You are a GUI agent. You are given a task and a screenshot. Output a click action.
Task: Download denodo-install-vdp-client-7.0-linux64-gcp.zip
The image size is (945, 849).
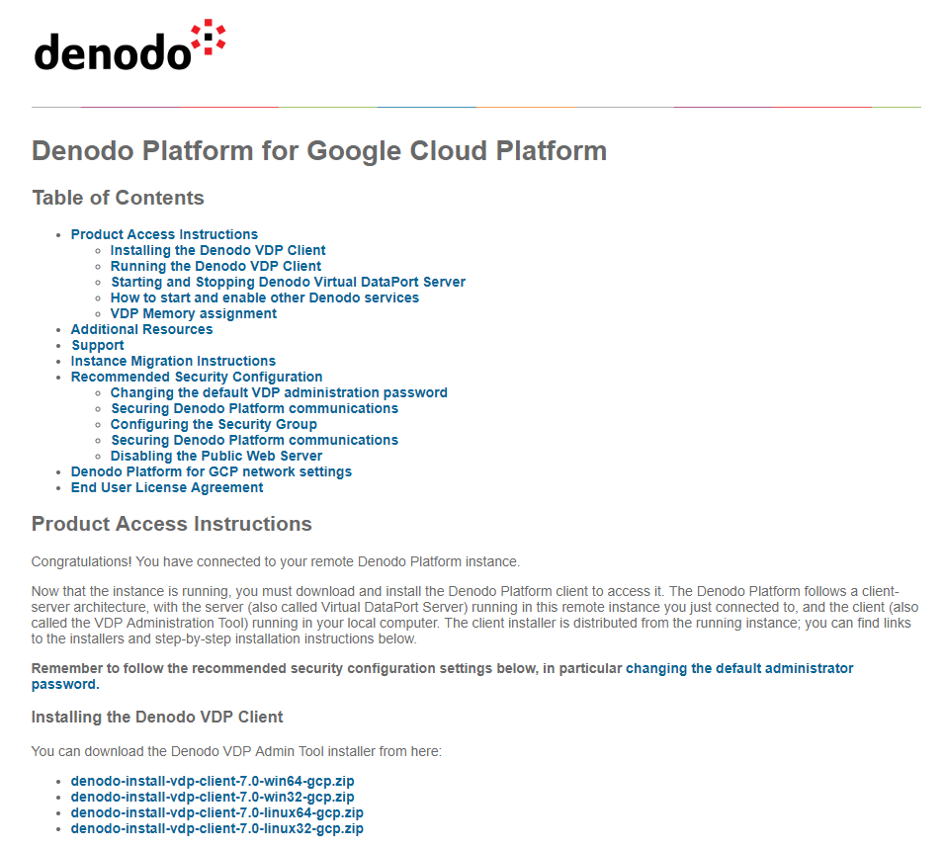tap(216, 812)
